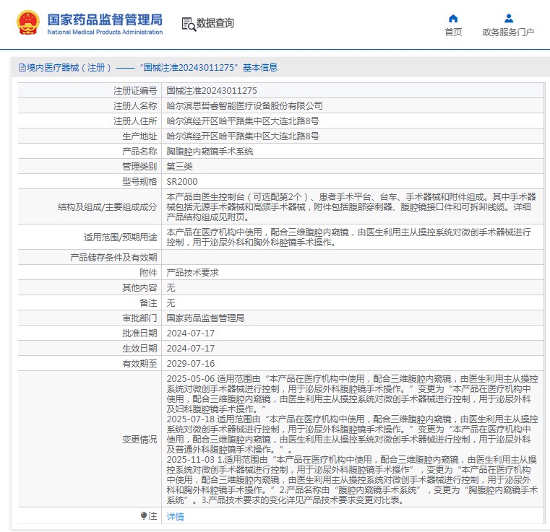
Task: Open the 政务服务门户 link
Action: tap(508, 32)
